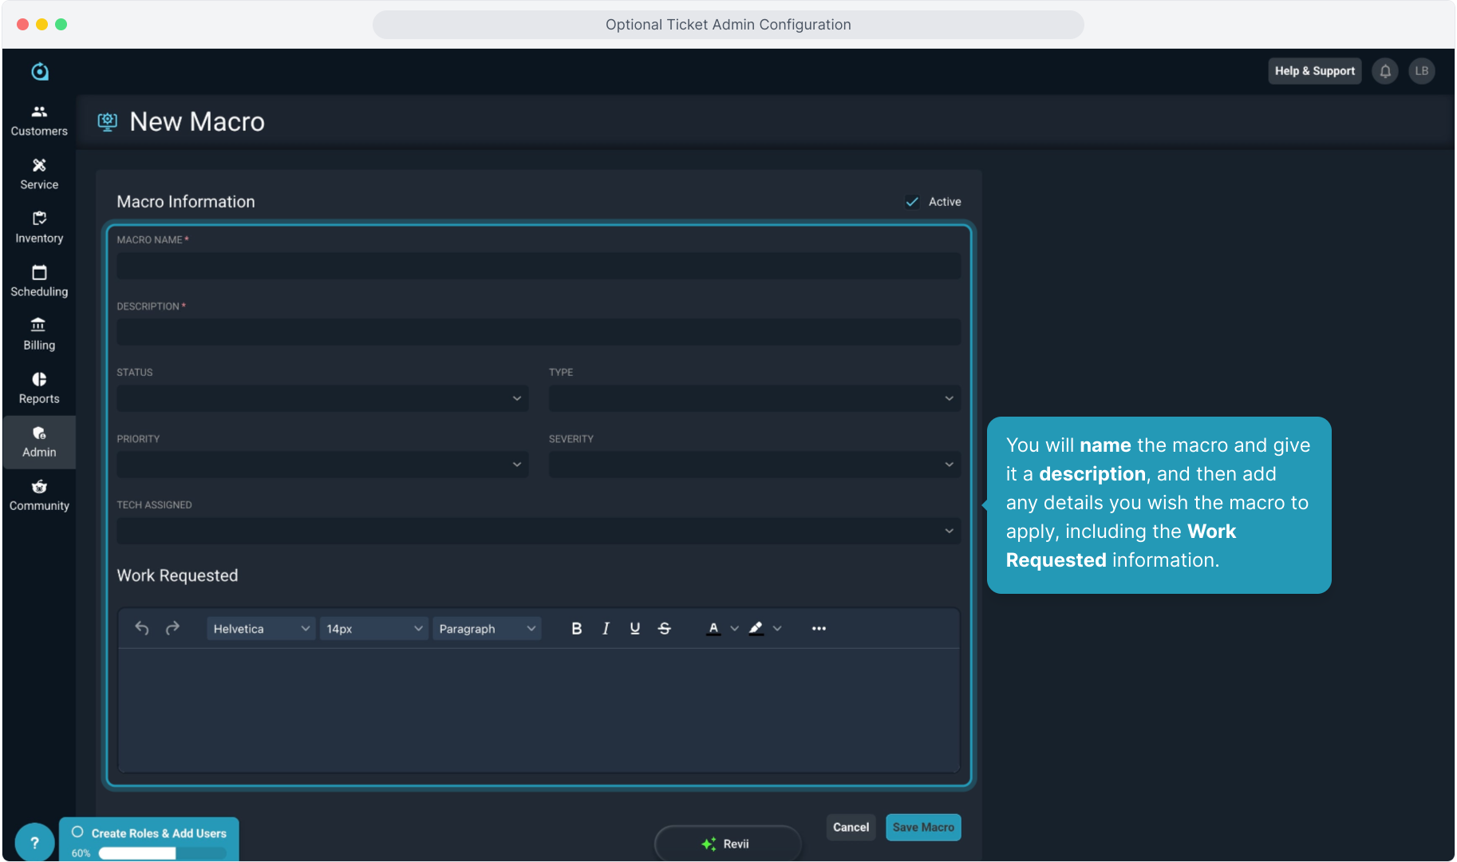Open more editor options ellipsis
Image resolution: width=1457 pixels, height=862 pixels.
click(x=819, y=629)
